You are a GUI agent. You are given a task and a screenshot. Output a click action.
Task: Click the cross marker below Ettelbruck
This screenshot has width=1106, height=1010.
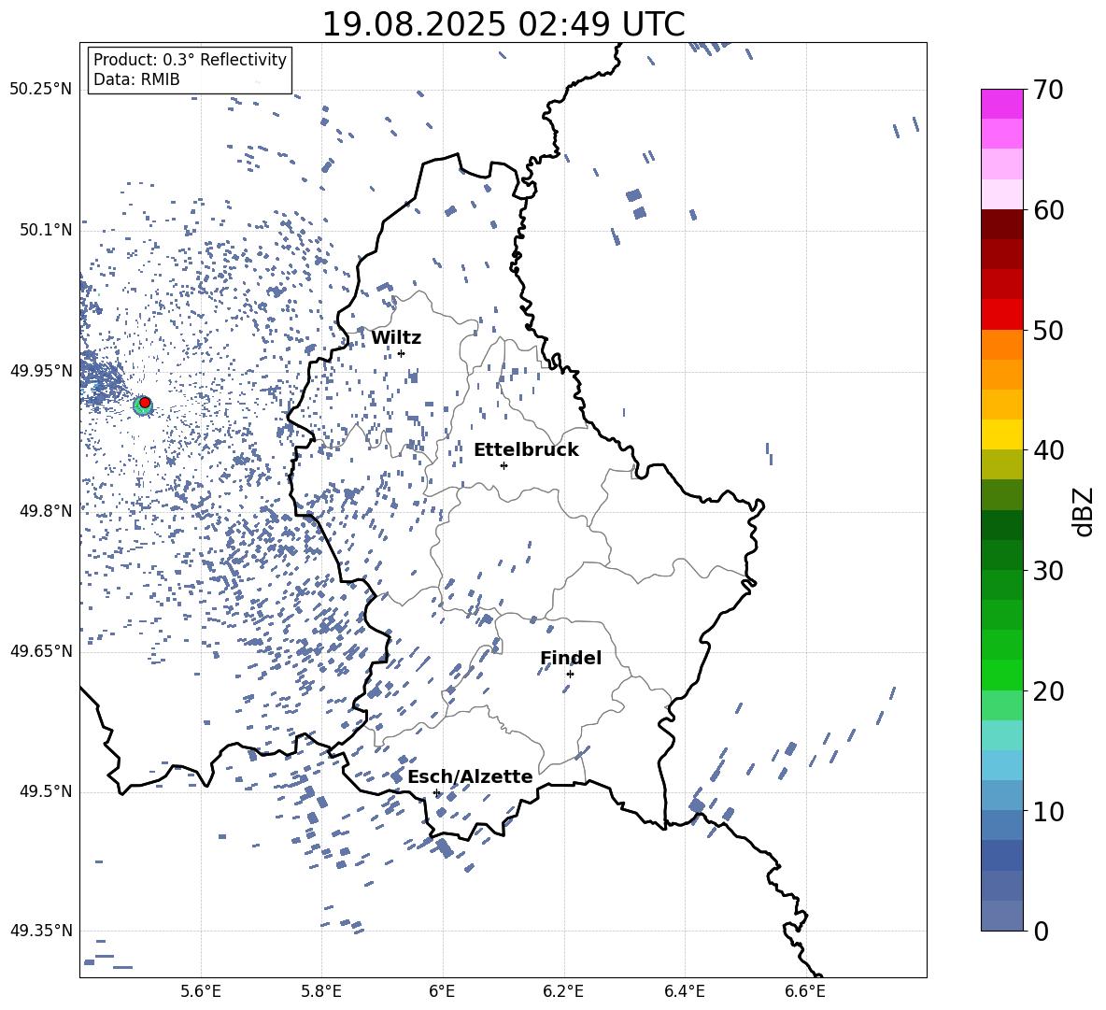503,465
